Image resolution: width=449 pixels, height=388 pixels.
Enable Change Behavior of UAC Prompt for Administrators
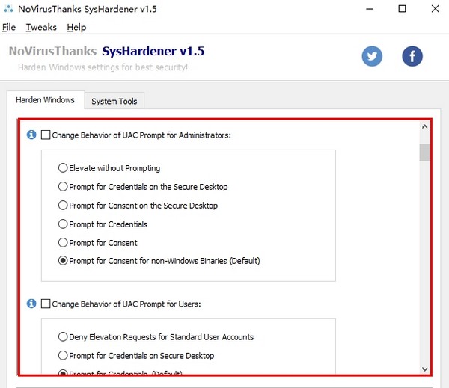[x=46, y=135]
